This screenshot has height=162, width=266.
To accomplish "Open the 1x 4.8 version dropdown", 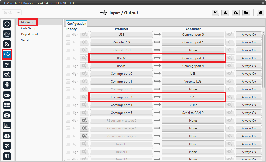I will tap(12, 13).
